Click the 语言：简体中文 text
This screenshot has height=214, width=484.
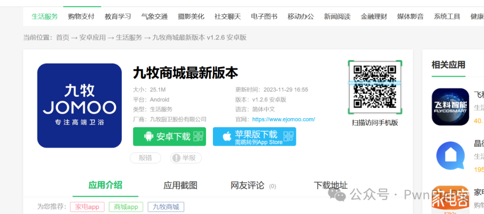click(x=255, y=109)
